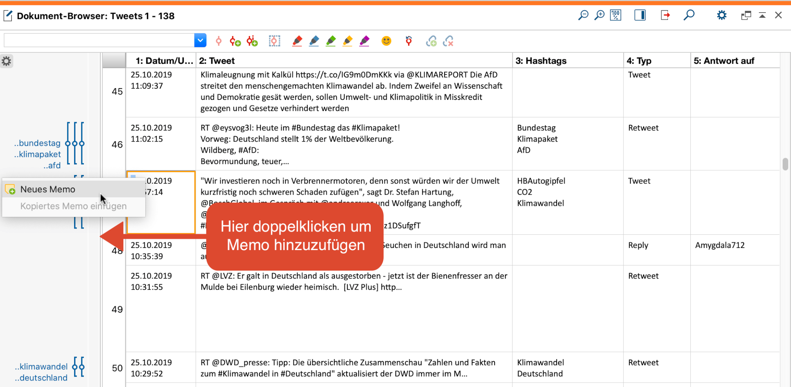Click the 'RT @DWD_presse' tweet cell
The height and width of the screenshot is (387, 791).
354,368
